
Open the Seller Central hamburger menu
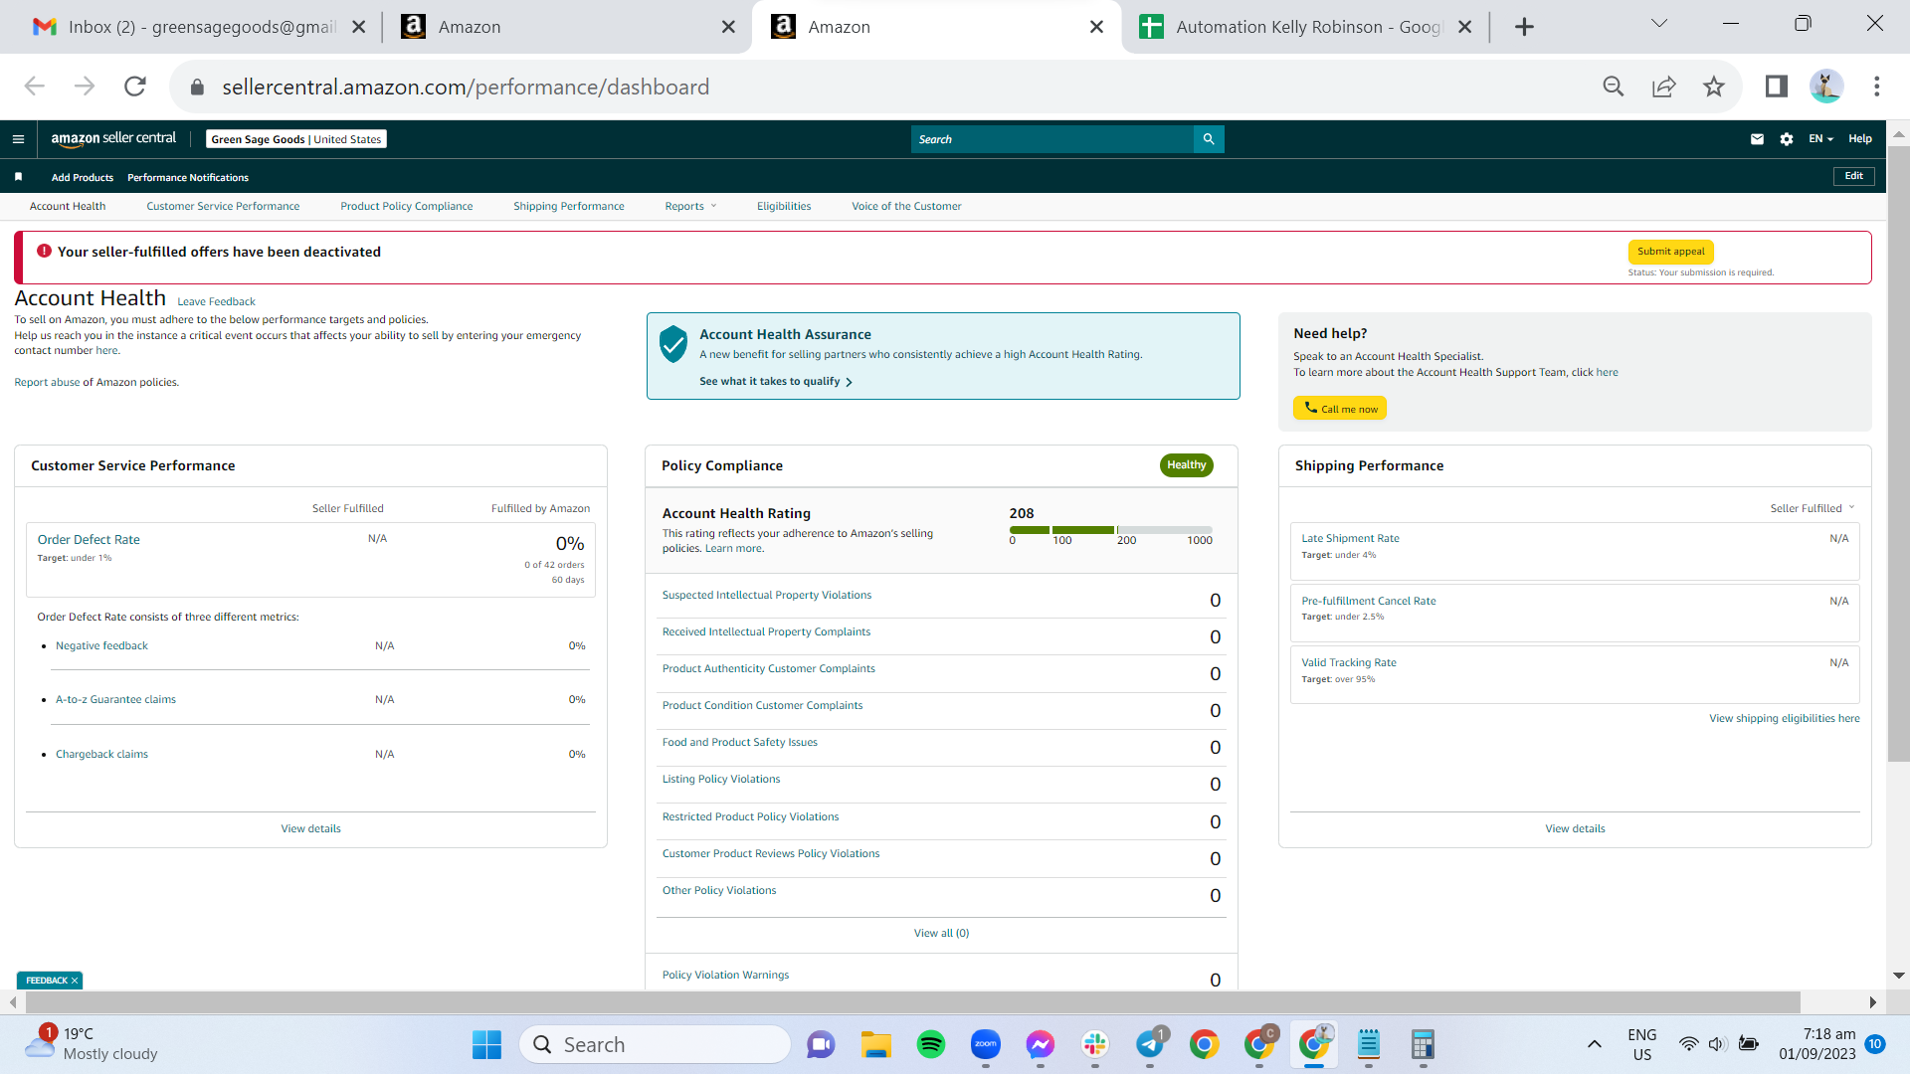pos(18,139)
